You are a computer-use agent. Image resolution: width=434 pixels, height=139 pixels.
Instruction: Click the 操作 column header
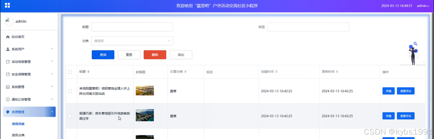(x=385, y=72)
